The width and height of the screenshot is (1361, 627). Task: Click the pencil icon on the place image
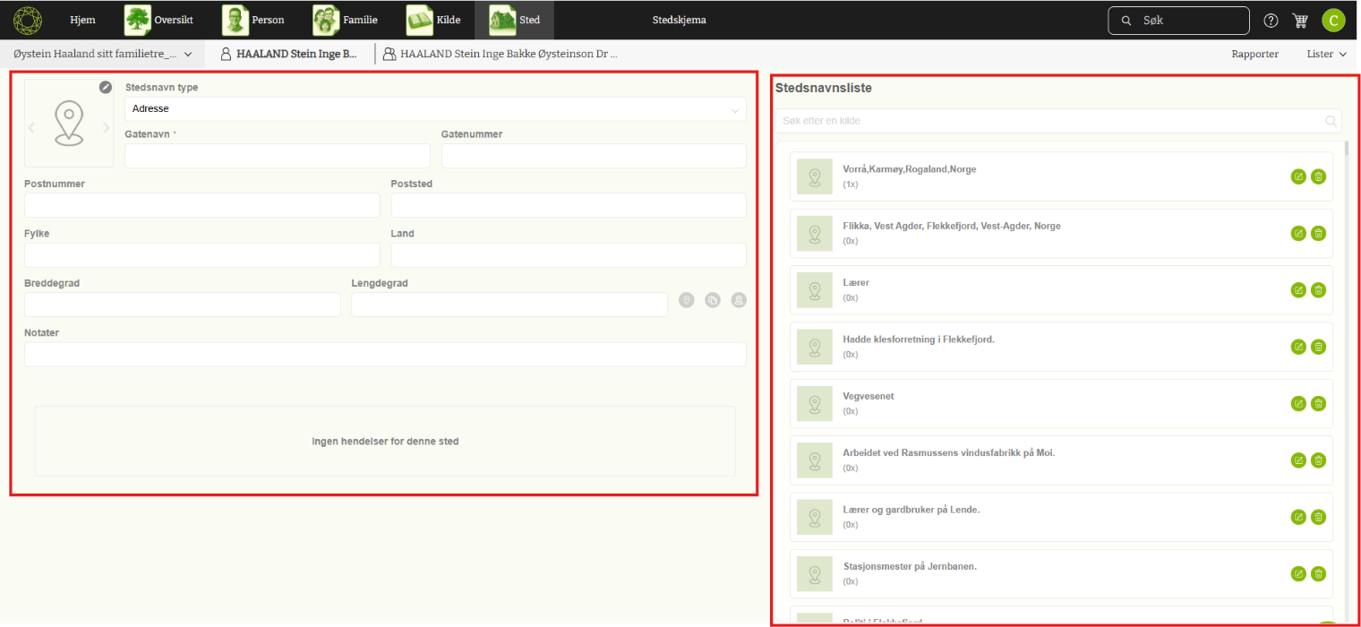106,87
